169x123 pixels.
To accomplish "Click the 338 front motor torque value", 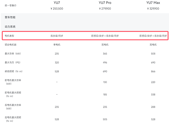I will point(153,94).
